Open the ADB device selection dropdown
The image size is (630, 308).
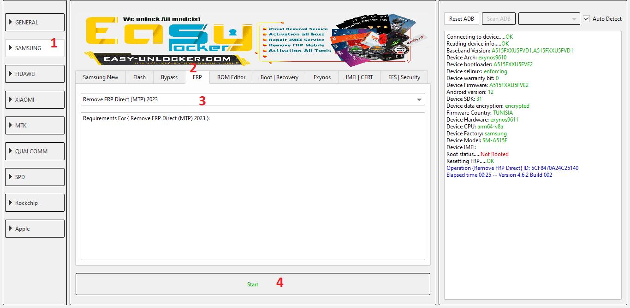(549, 19)
